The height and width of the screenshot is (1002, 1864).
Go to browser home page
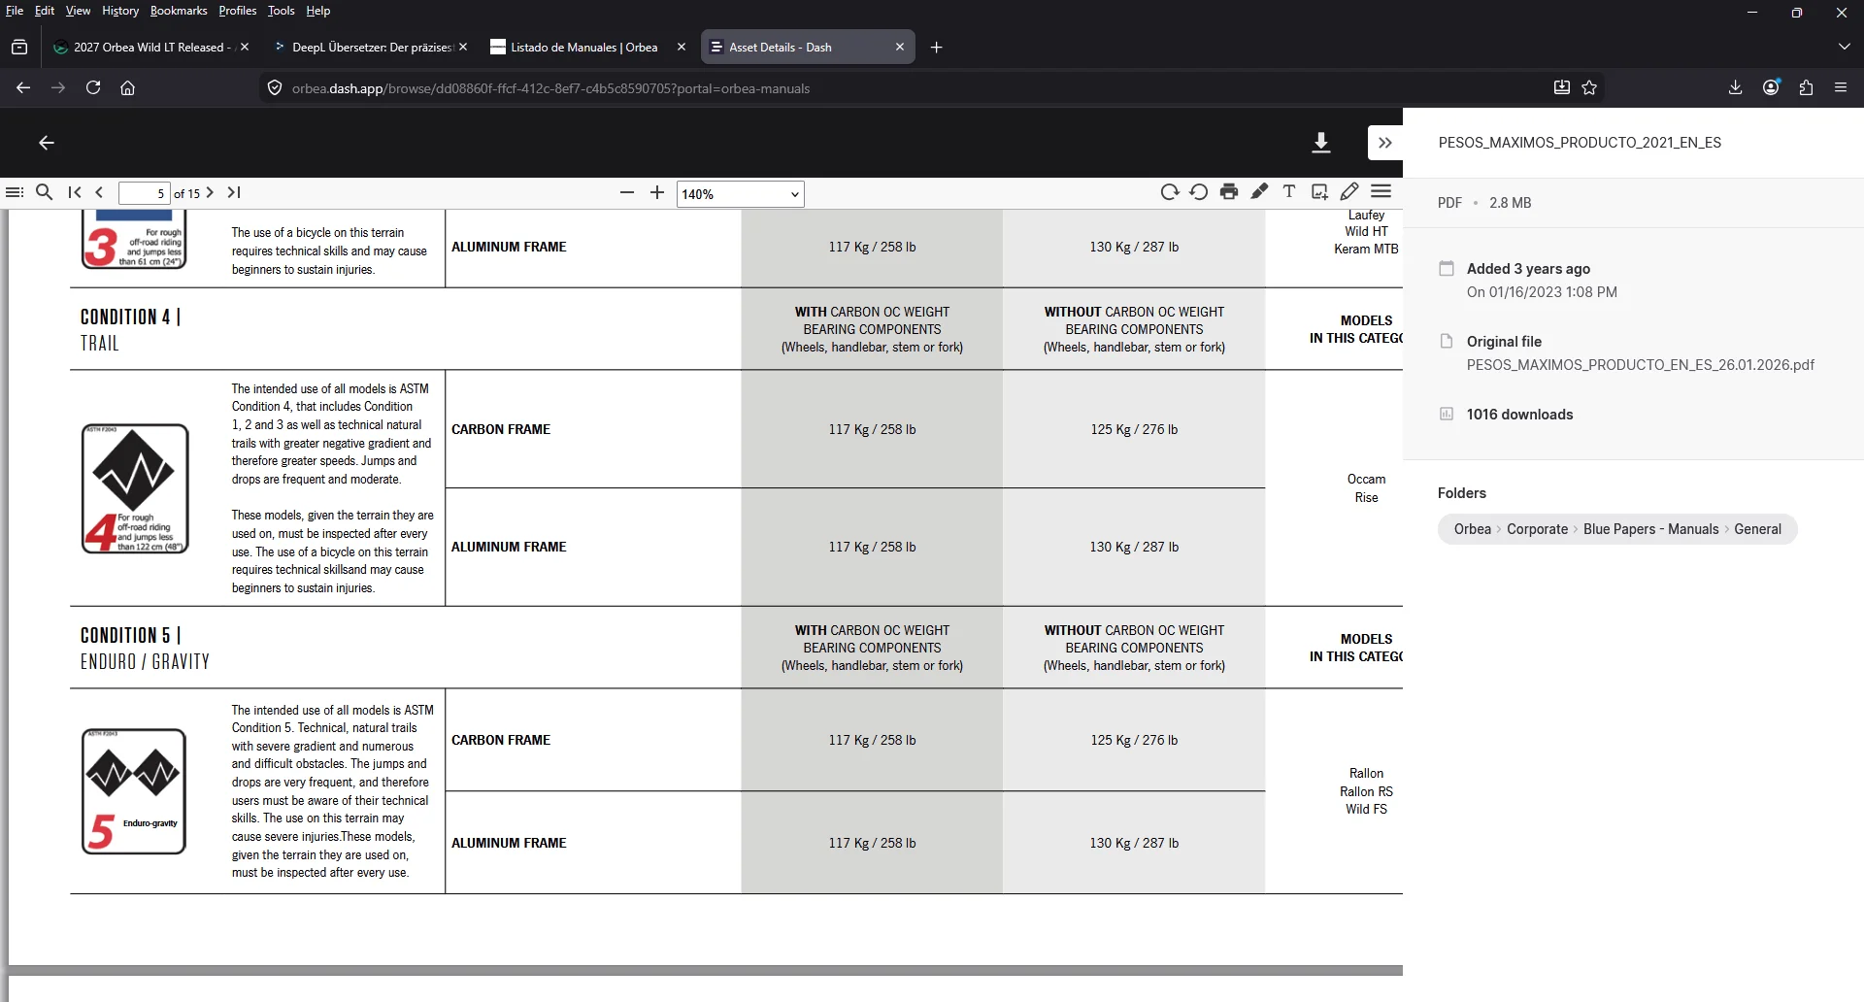click(127, 87)
